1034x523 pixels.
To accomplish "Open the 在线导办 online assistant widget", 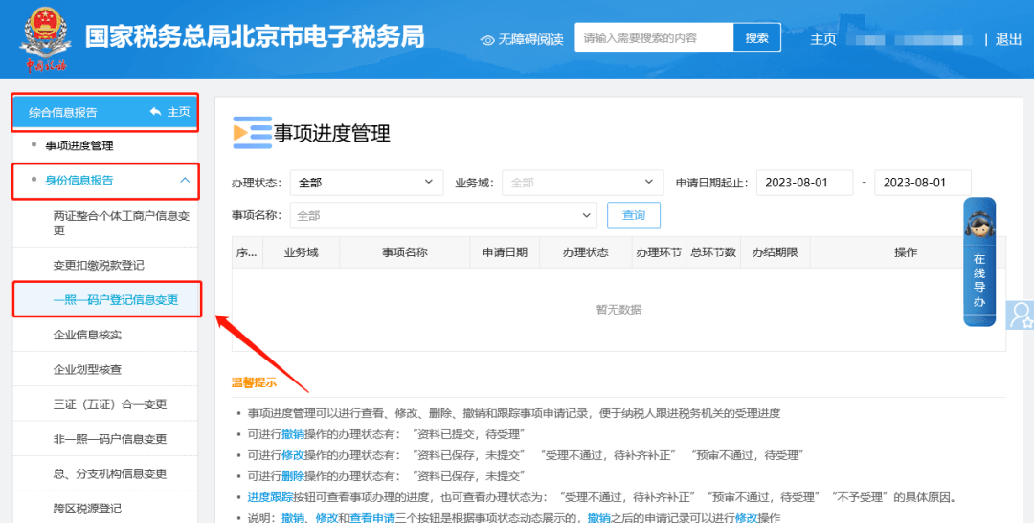I will point(978,261).
